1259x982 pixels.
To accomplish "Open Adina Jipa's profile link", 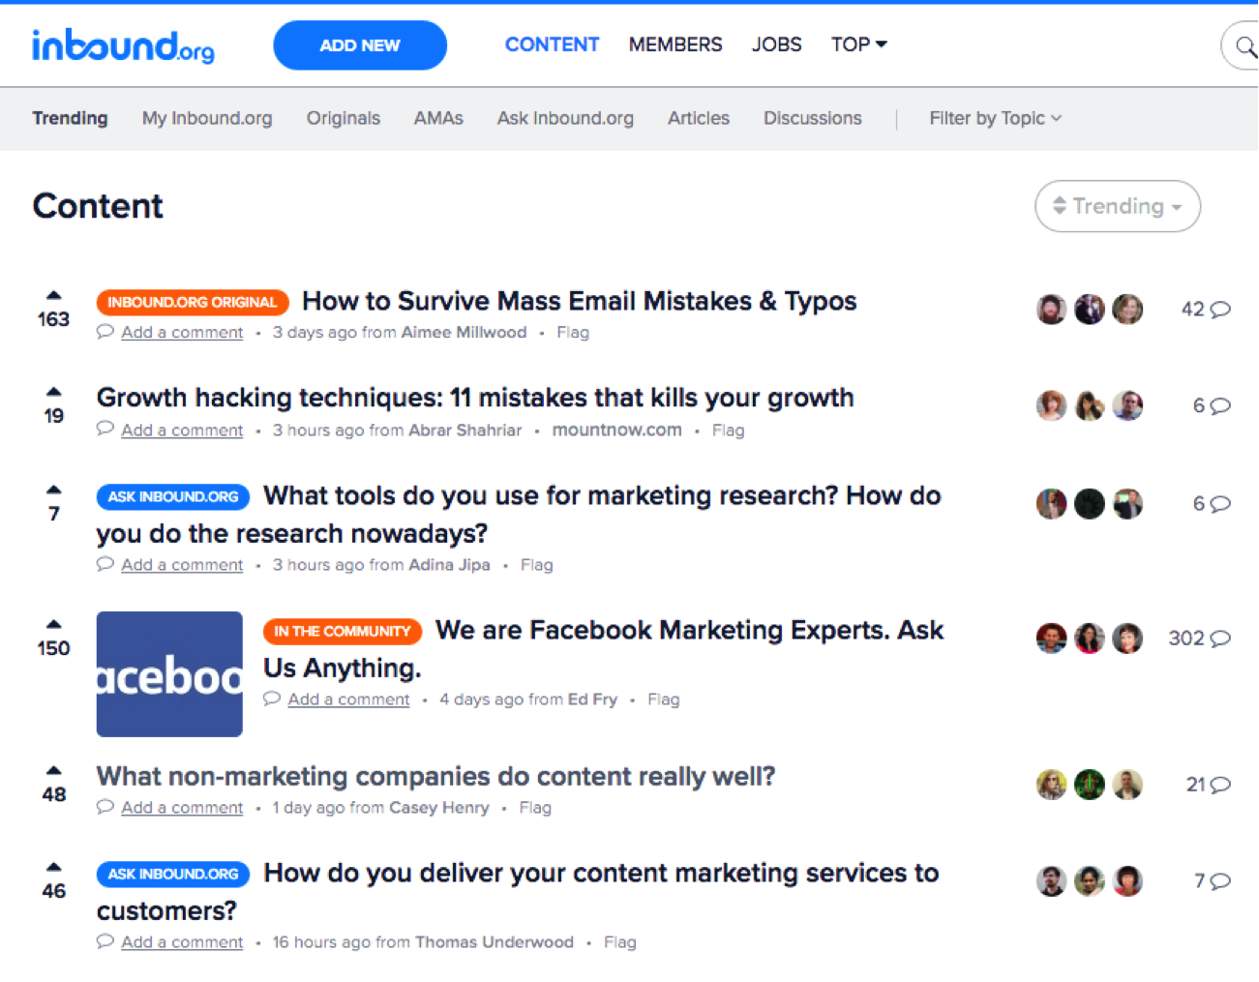I will [x=449, y=564].
